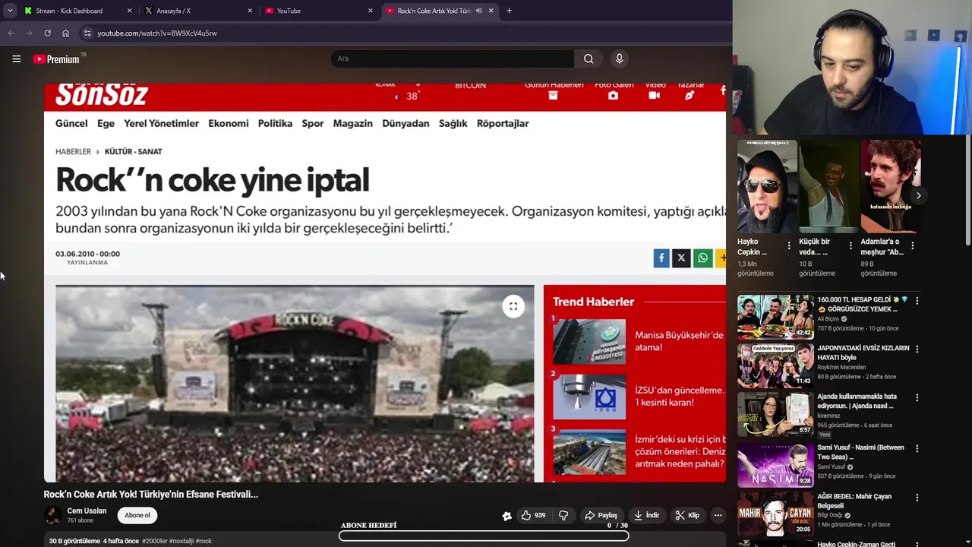The width and height of the screenshot is (972, 547).
Task: Open options for AĞIR BEDEL video
Action: [x=917, y=498]
